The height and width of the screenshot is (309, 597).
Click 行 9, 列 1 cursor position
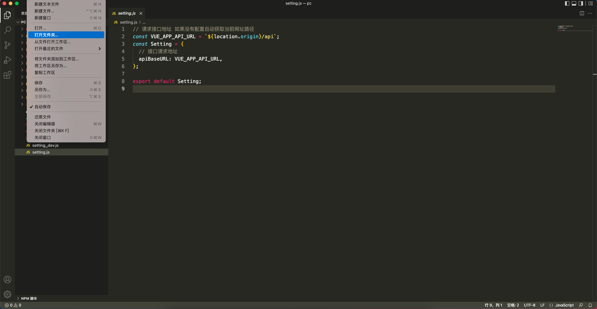coord(493,305)
